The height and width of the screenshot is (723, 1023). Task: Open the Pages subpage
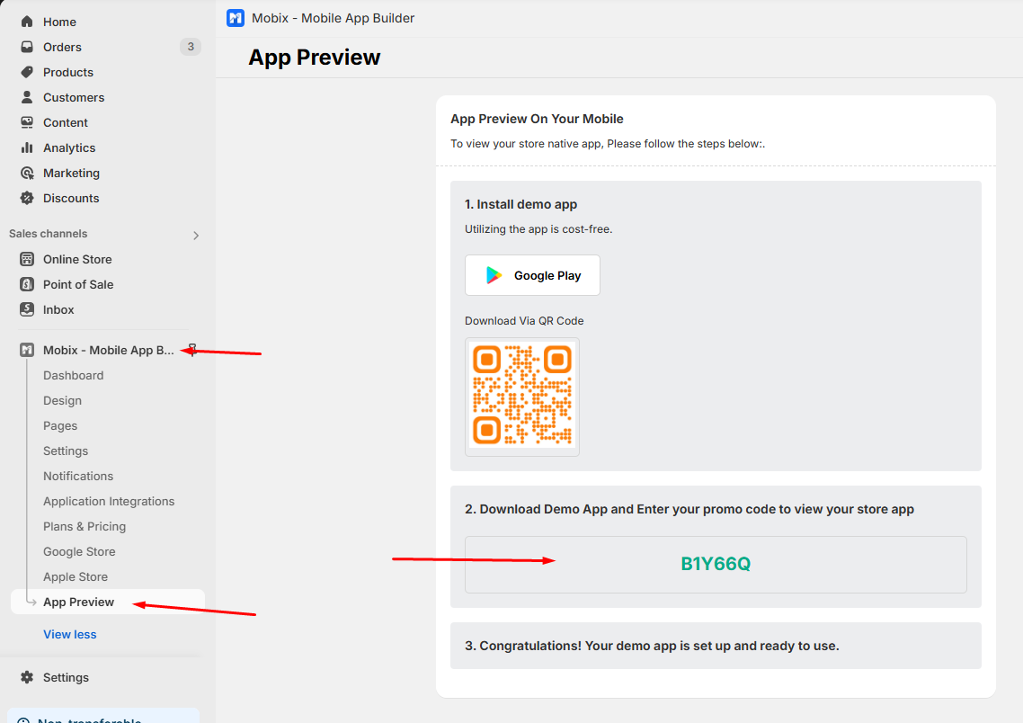60,425
